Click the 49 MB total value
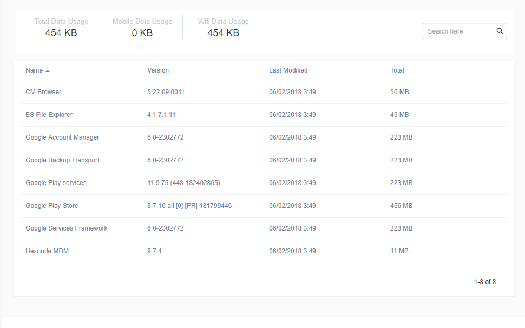 [399, 114]
